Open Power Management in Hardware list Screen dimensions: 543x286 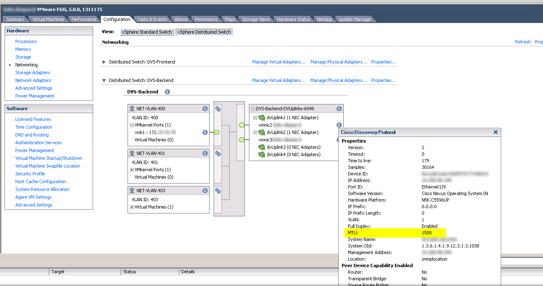pyautogui.click(x=35, y=96)
